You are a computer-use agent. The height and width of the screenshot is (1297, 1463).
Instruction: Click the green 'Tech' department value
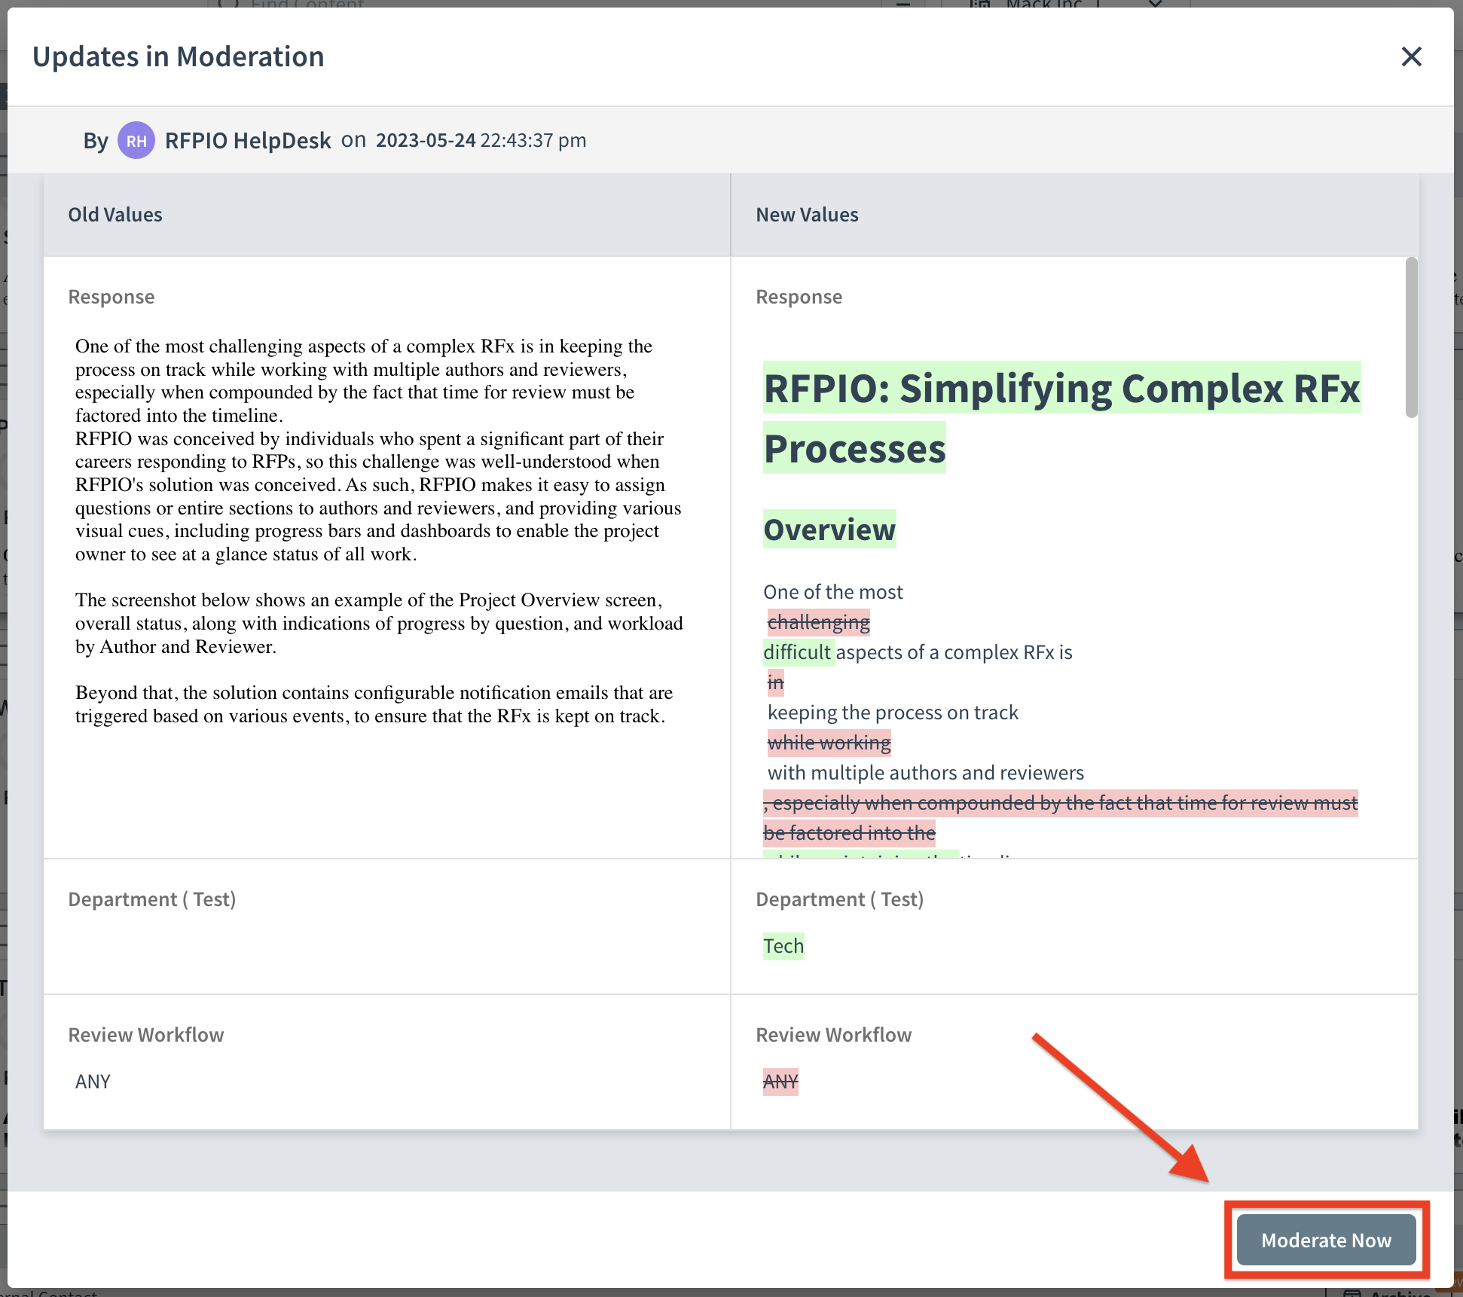(783, 946)
